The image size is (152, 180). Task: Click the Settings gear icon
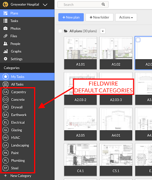pyautogui.click(x=5, y=59)
